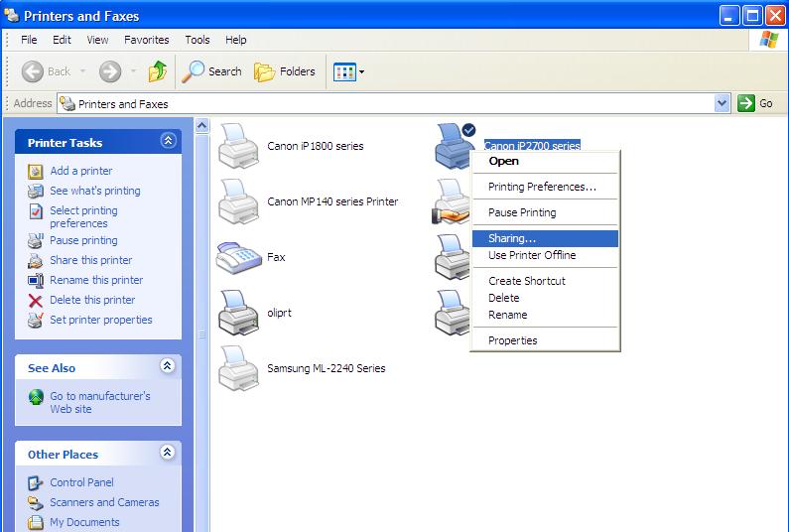Click the Select printing preferences icon
Image resolution: width=789 pixels, height=532 pixels.
35,211
